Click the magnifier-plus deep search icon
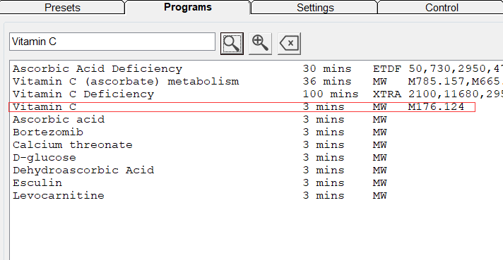 [x=260, y=44]
